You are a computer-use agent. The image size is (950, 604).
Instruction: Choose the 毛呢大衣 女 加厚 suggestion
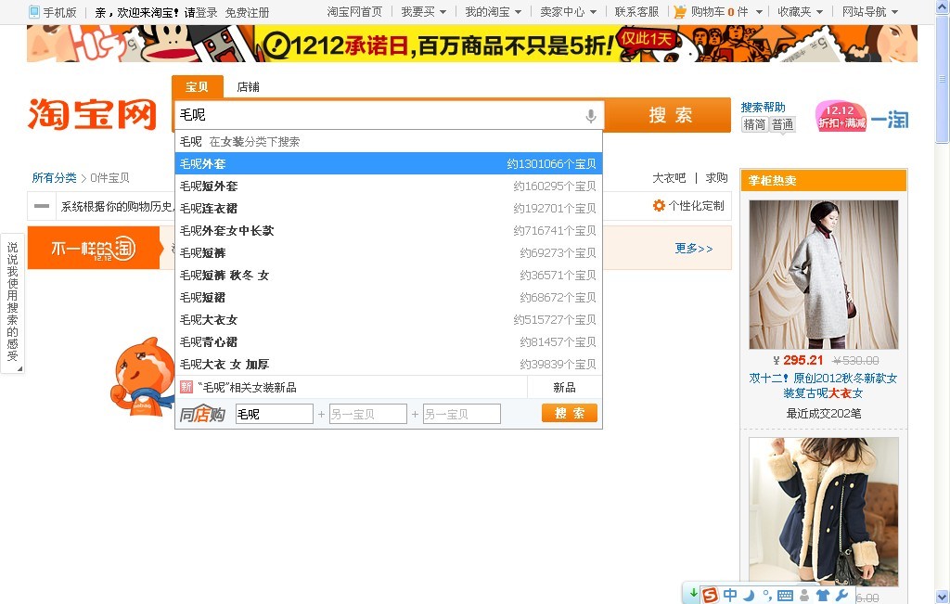pyautogui.click(x=389, y=364)
